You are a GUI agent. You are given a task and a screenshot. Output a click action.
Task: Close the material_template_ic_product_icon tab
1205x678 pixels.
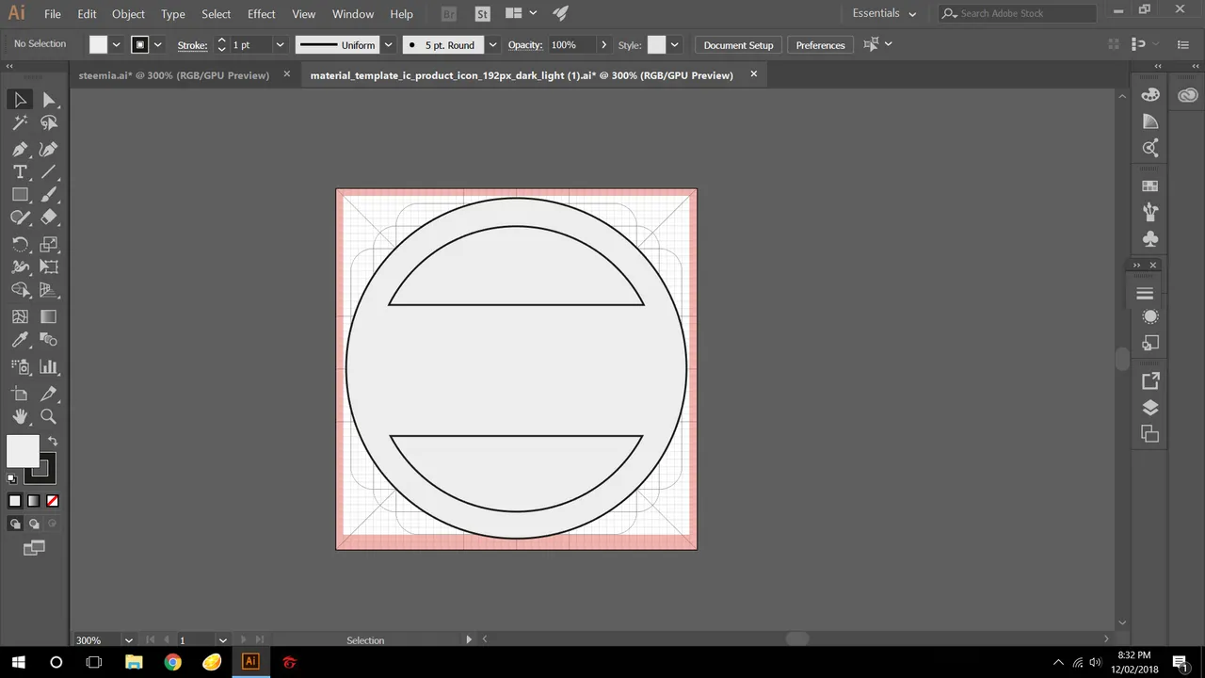(x=753, y=73)
